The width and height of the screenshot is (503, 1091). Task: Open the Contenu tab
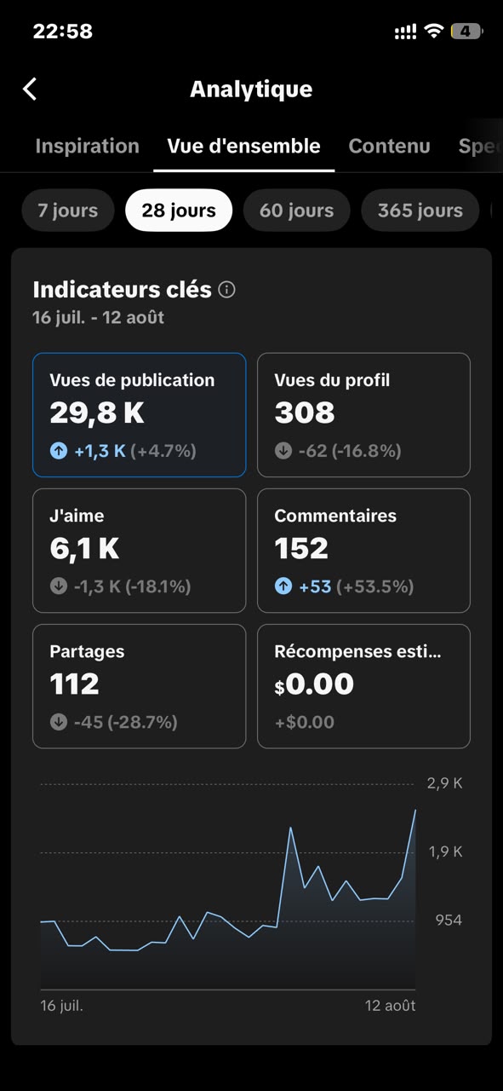389,146
